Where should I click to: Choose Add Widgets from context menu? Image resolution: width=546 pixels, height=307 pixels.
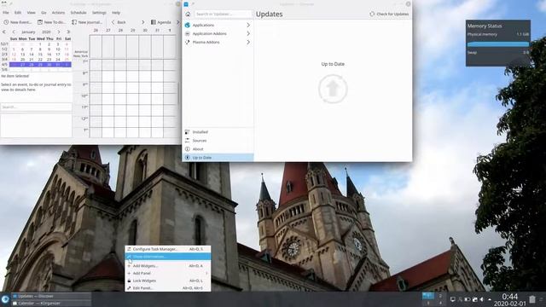click(x=168, y=265)
